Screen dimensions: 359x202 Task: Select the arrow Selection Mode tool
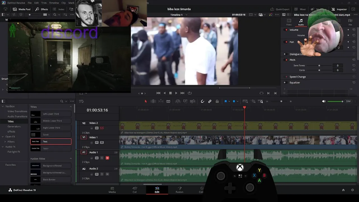click(x=146, y=101)
